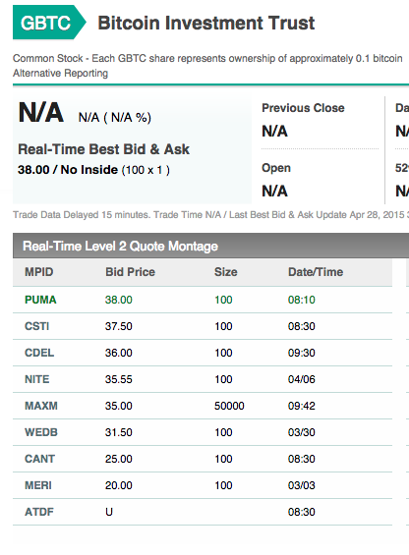Viewport: 409px width, 555px height.
Task: Sort by Bid Price column header
Action: 130,272
